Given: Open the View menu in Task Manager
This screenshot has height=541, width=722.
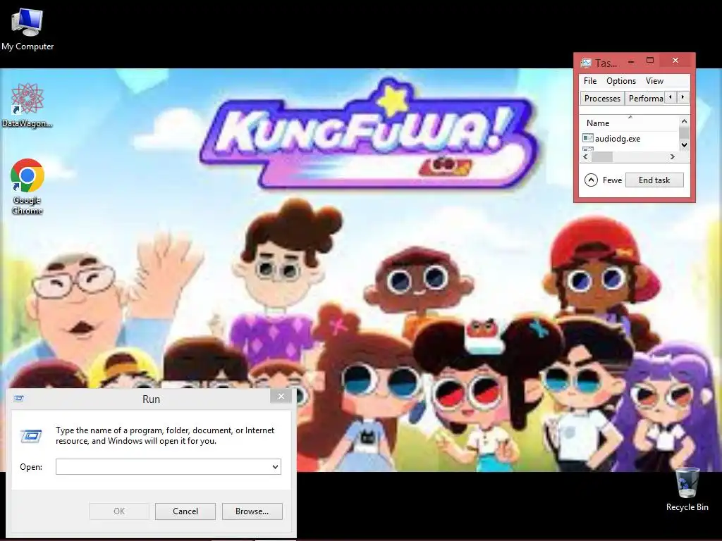Looking at the screenshot, I should point(654,81).
